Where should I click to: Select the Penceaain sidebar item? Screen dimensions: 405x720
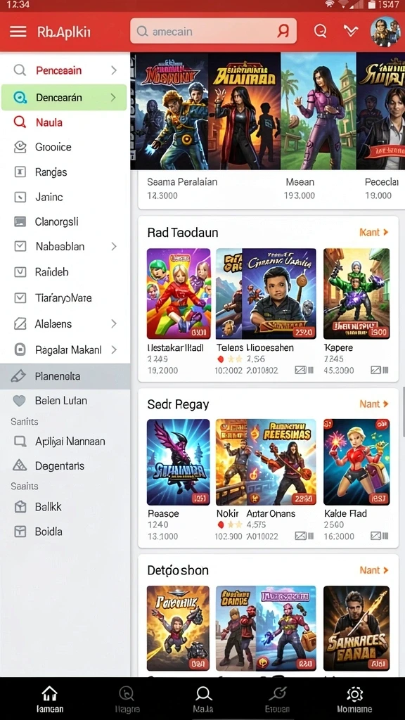[64, 70]
